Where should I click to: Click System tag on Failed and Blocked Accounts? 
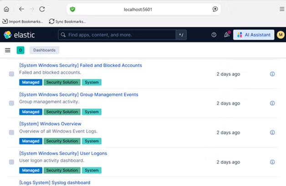click(x=92, y=83)
